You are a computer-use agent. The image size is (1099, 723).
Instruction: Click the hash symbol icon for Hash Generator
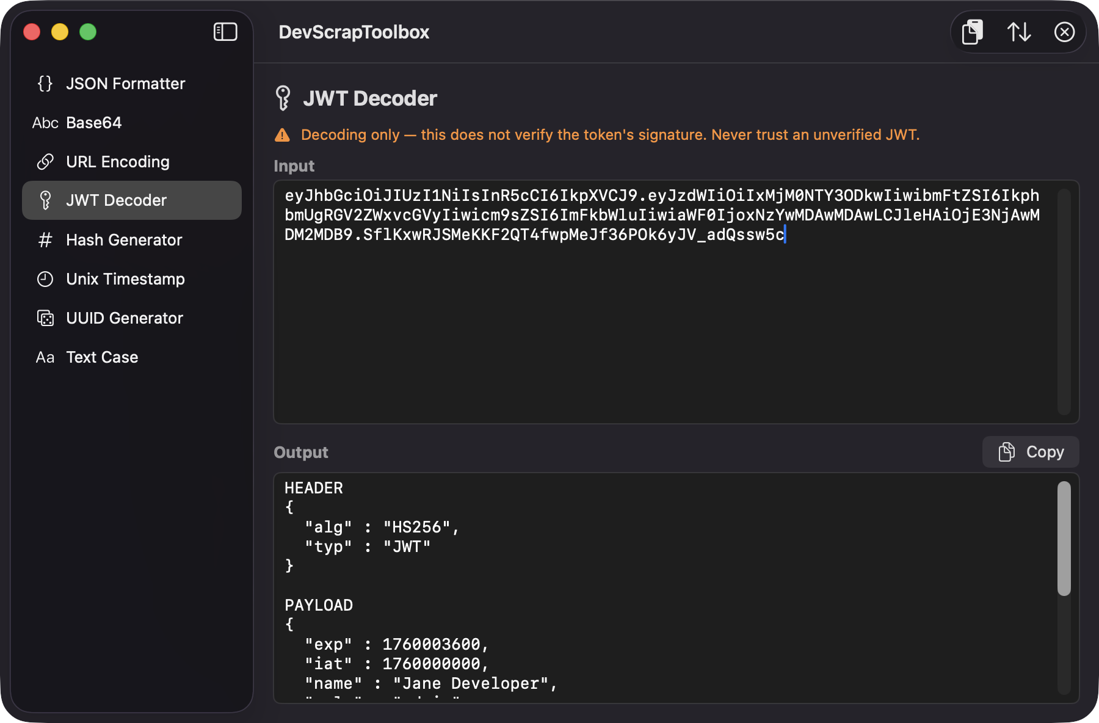click(45, 240)
